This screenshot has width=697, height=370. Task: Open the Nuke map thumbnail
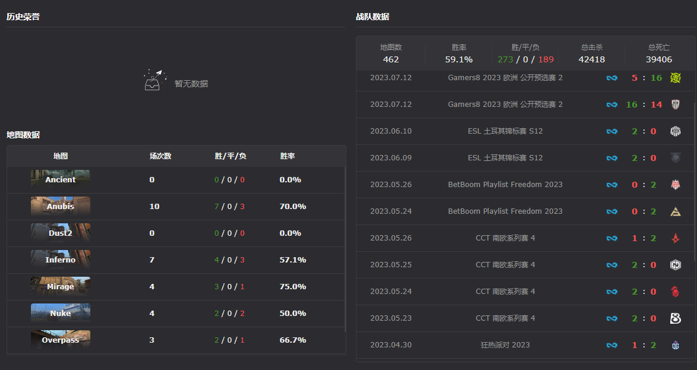tap(60, 313)
